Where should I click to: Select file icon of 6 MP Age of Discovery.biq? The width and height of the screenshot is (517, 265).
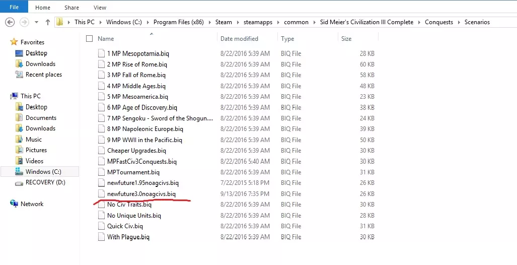(x=101, y=107)
